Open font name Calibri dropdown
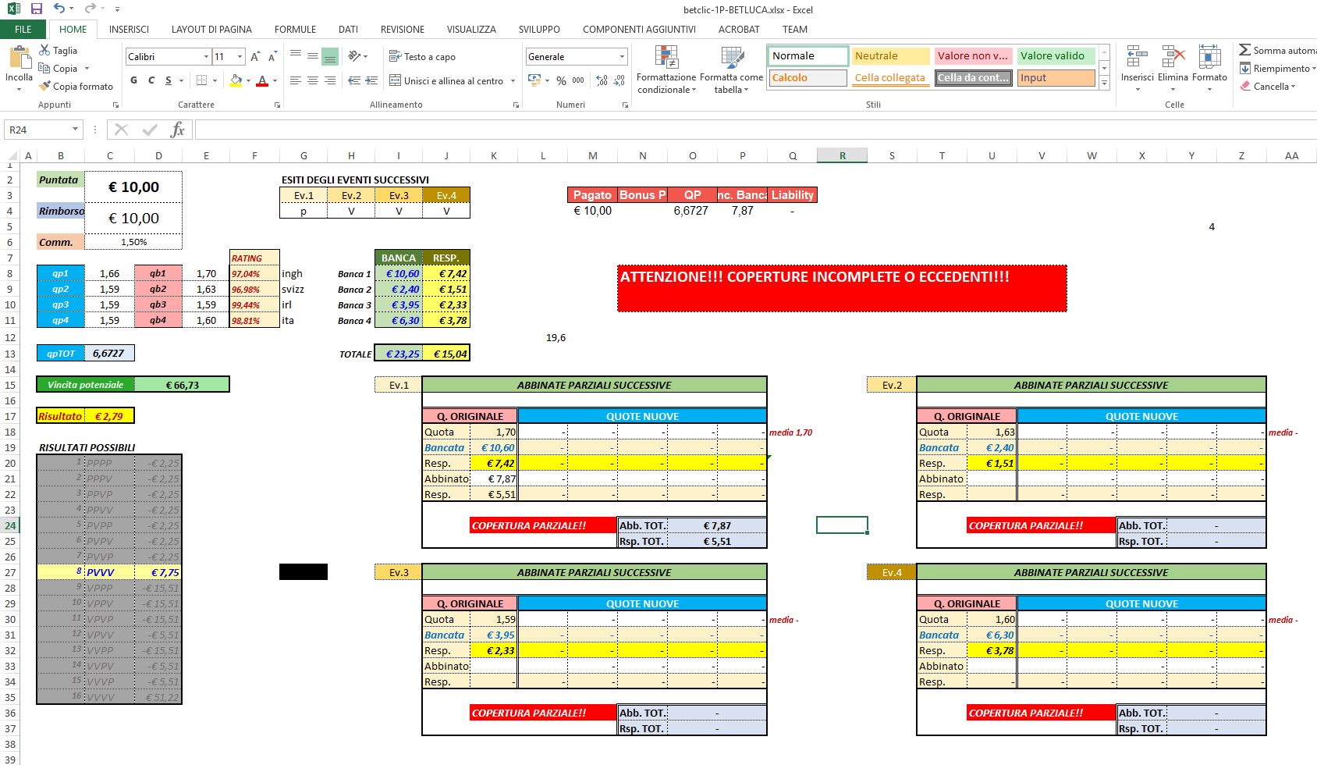 tap(206, 56)
